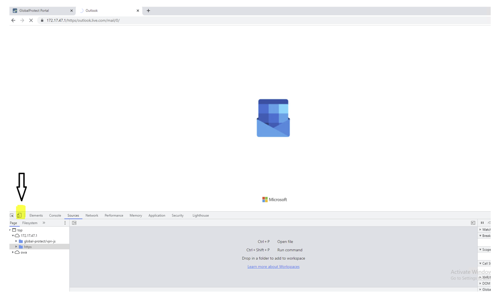Open the Learn more about Workspaces link

(273, 266)
